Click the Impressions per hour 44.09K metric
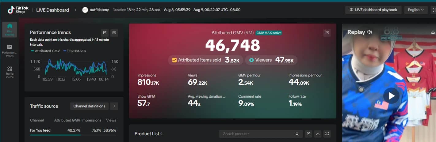The width and height of the screenshot is (436, 142). point(305,79)
